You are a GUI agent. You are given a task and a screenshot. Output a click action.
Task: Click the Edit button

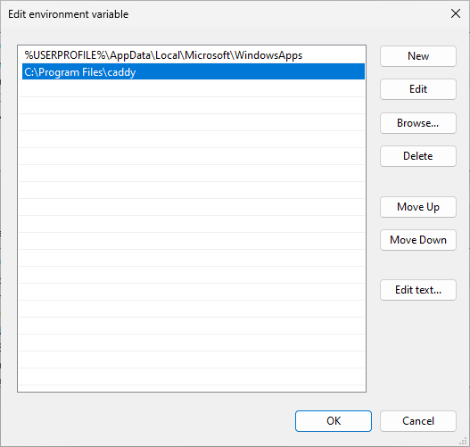418,89
